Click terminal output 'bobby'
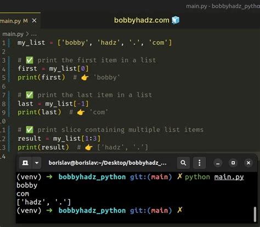This screenshot has width=260, height=227. (27, 185)
